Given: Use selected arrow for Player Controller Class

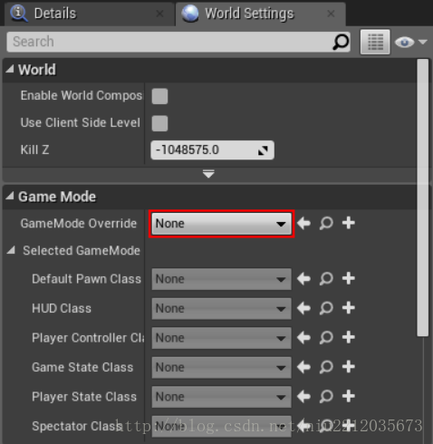Looking at the screenshot, I should [303, 337].
